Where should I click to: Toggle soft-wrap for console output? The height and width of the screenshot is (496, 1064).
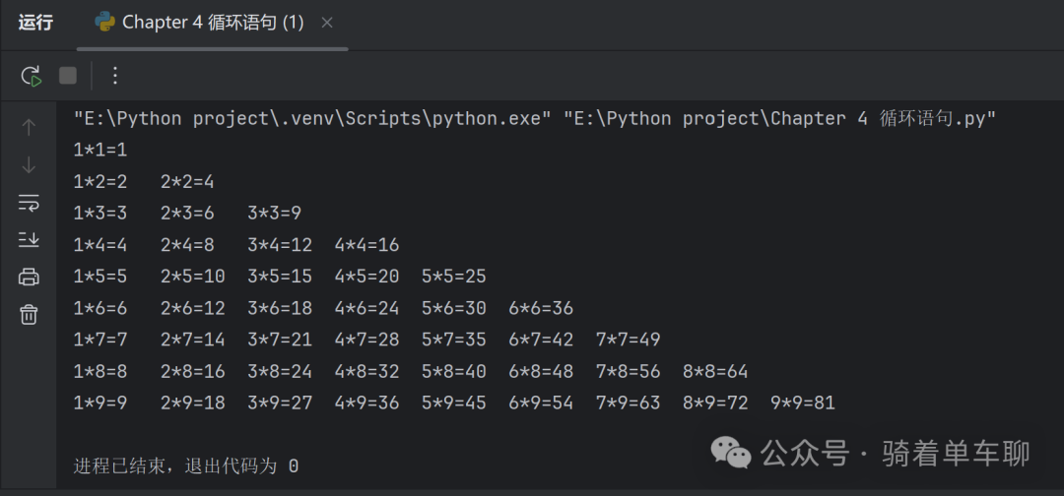(29, 202)
